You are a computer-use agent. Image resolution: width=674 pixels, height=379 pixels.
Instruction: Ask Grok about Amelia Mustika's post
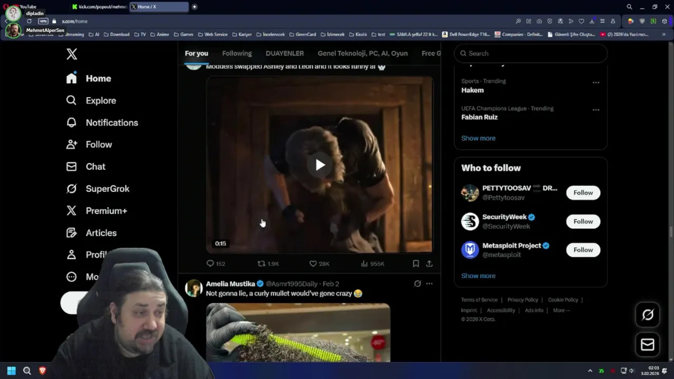418,284
